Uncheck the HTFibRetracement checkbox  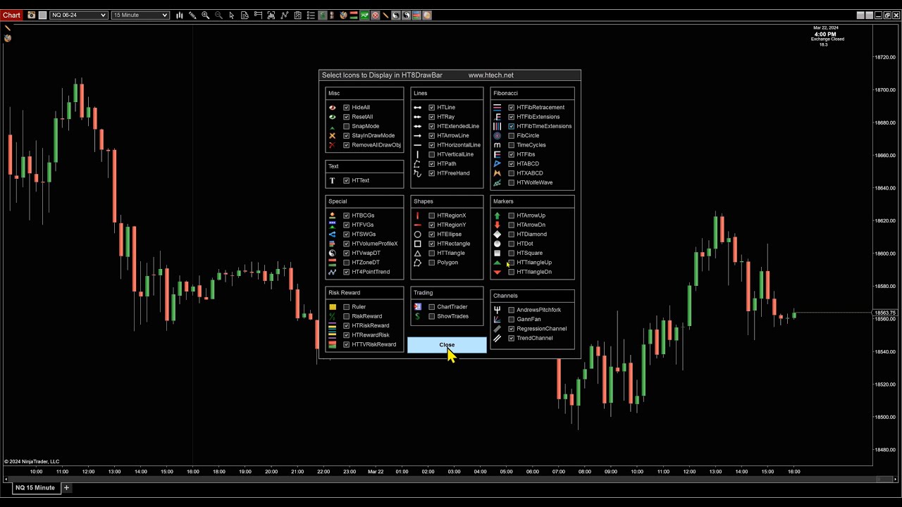(x=511, y=108)
